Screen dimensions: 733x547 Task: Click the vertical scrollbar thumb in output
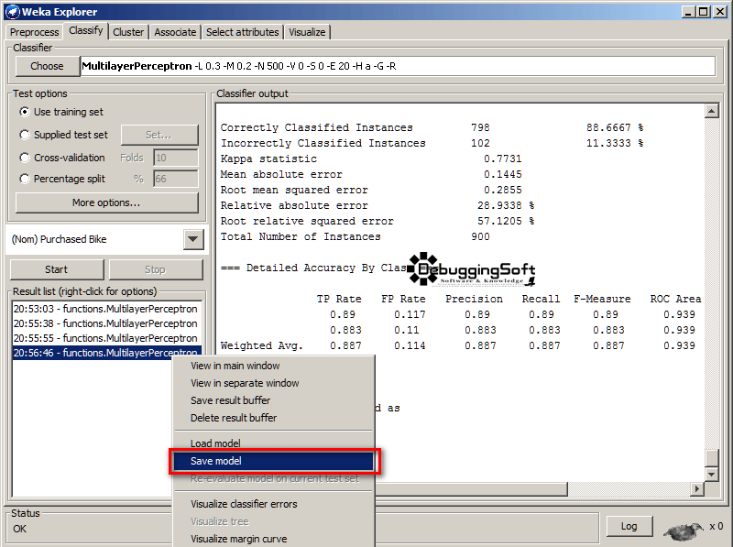(x=712, y=458)
